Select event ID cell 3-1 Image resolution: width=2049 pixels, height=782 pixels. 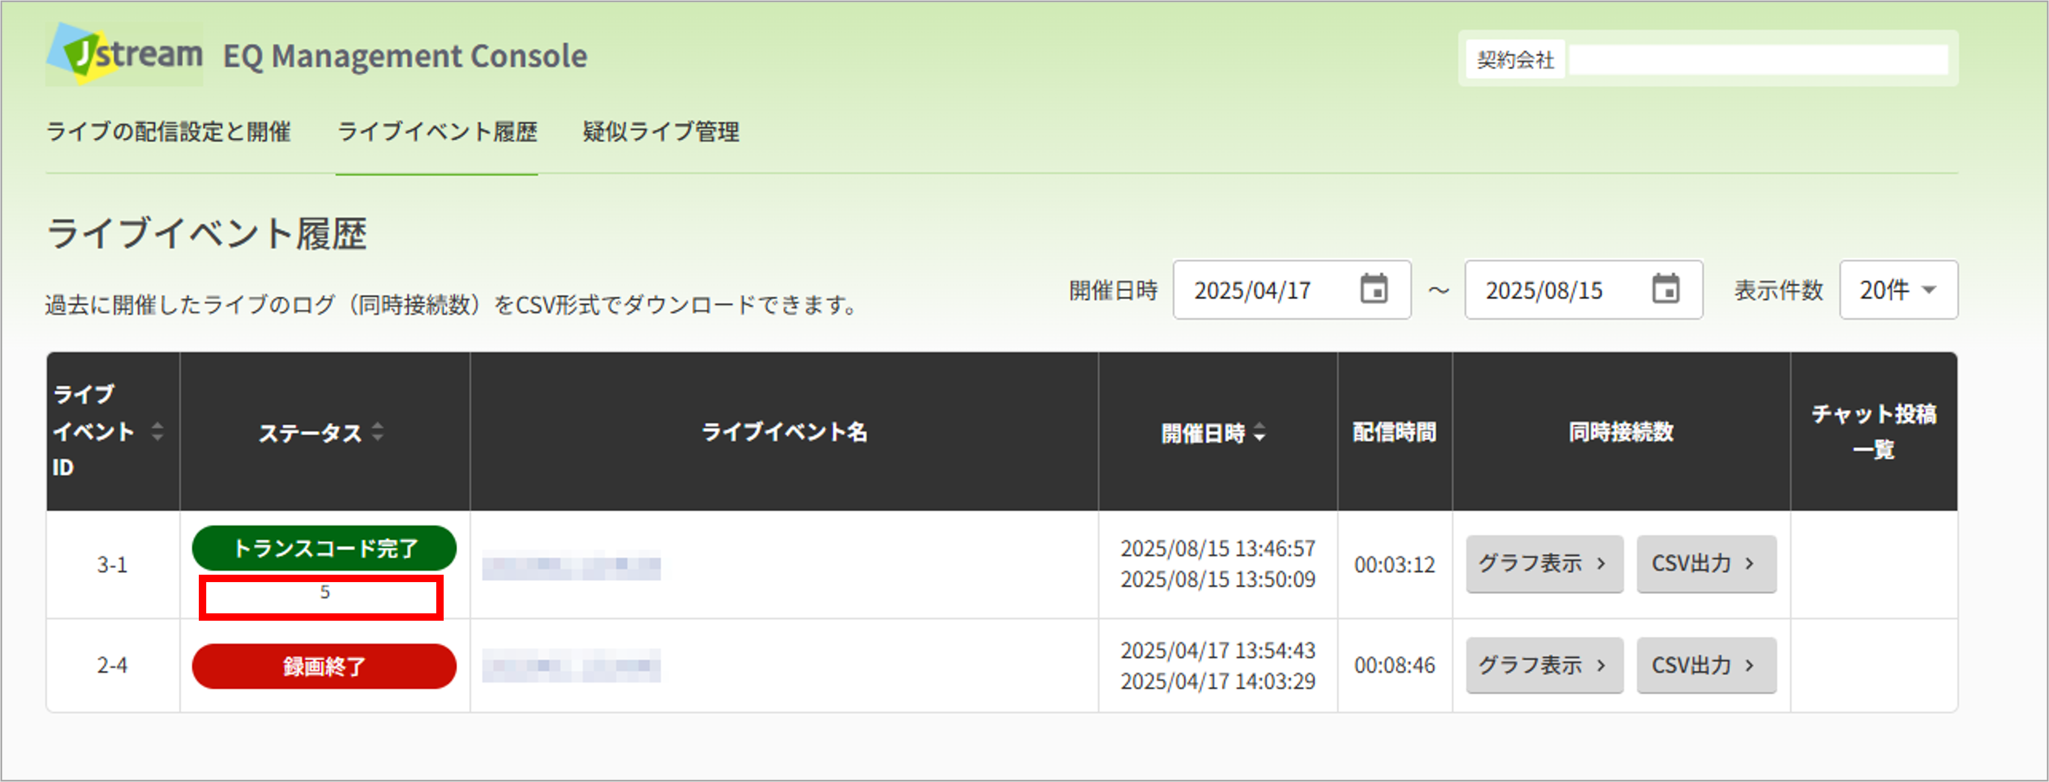[112, 565]
